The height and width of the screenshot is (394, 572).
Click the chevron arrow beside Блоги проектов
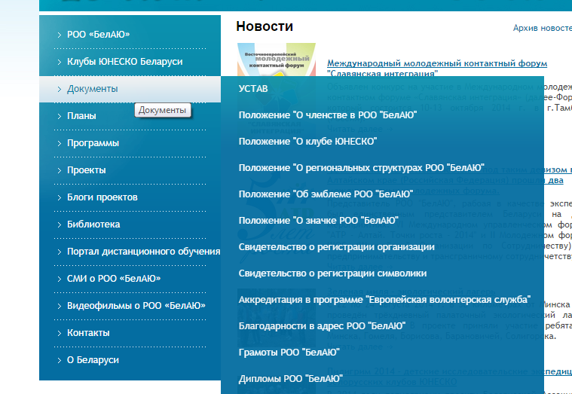point(60,197)
